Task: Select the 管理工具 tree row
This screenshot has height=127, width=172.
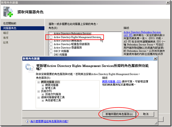Action: (x=50, y=88)
